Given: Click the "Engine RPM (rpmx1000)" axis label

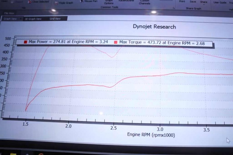Looking at the screenshot, I should (151, 135).
